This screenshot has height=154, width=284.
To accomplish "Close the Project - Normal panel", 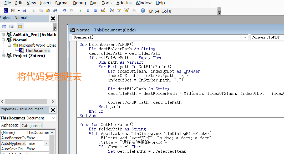I will point(53,18).
